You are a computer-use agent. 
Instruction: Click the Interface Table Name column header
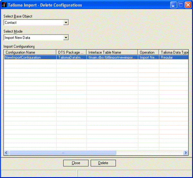[112, 52]
